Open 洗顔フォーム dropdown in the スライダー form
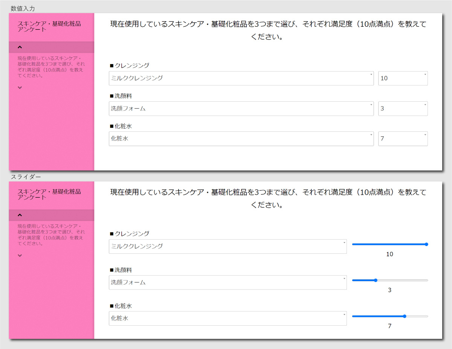Viewport: 452px width, 349px height. pyautogui.click(x=228, y=282)
